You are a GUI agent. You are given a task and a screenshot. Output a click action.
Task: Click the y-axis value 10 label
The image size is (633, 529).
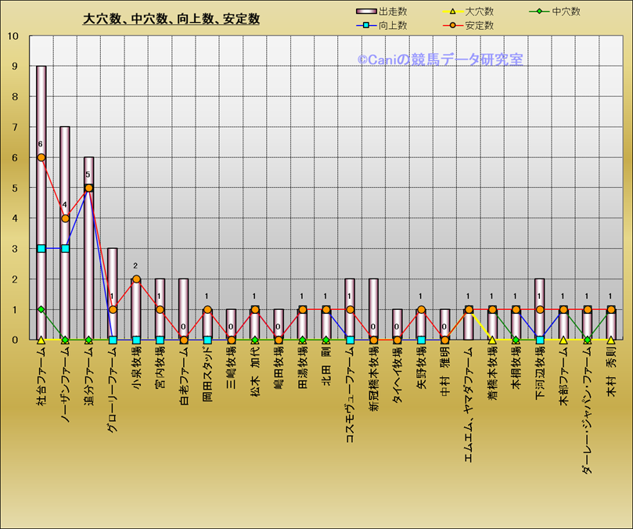coord(14,36)
